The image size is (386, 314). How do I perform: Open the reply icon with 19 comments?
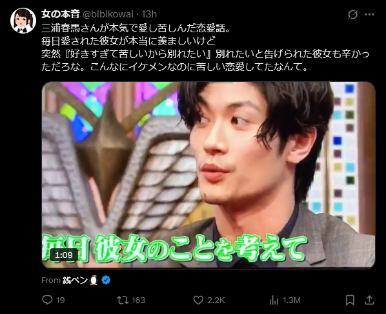(47, 300)
